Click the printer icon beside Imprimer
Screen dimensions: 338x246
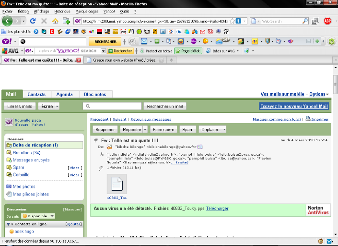coord(308,119)
